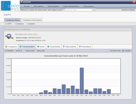Open Super Administration menu

pos(71,6)
